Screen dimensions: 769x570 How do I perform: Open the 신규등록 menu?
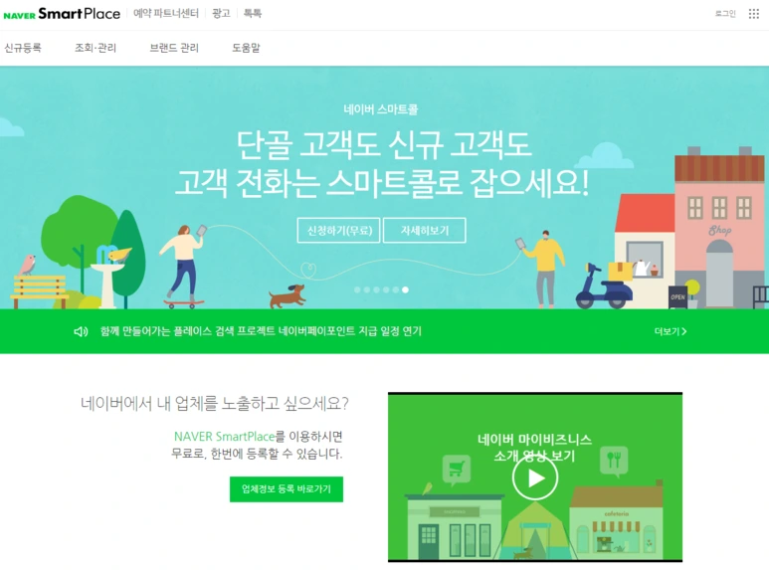(23, 48)
